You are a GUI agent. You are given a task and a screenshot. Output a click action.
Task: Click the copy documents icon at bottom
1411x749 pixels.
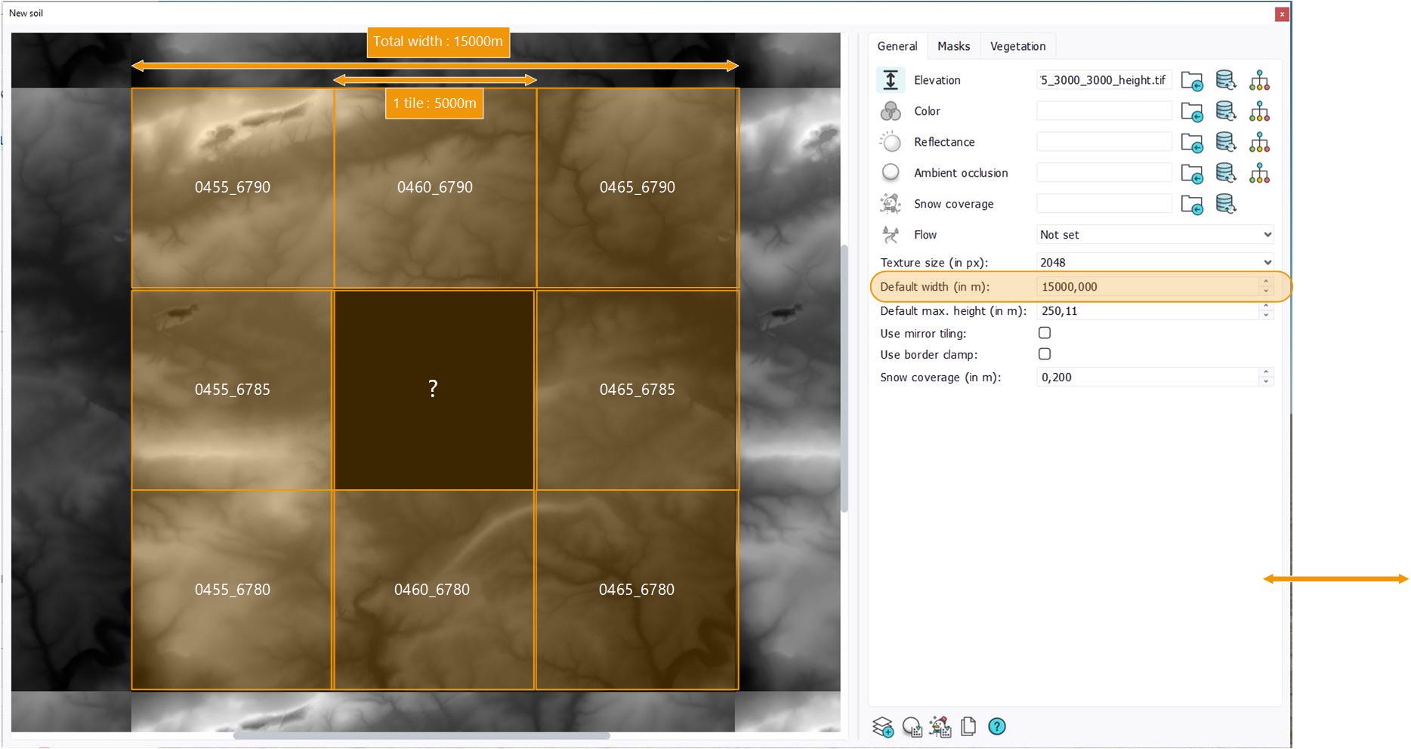[968, 727]
